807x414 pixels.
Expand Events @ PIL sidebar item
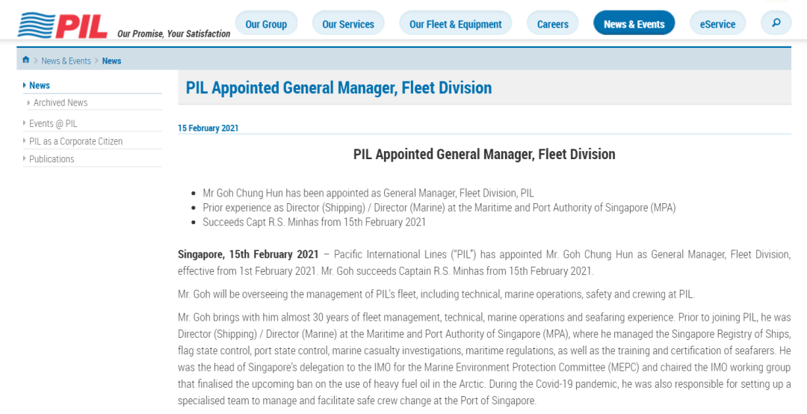click(x=53, y=123)
